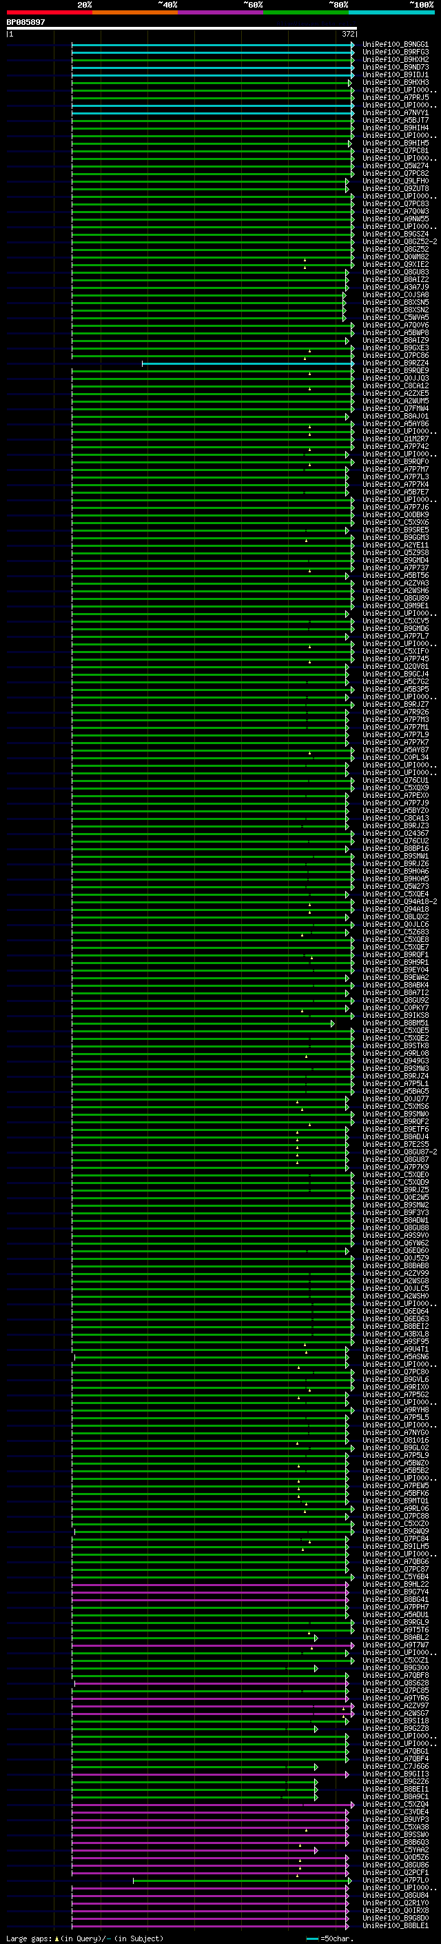Click the label UniRef100_A7P7L0

point(395,1880)
